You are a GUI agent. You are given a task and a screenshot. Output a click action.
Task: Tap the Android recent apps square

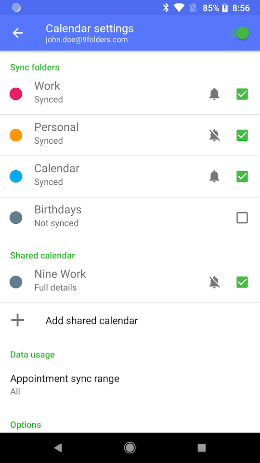click(202, 448)
